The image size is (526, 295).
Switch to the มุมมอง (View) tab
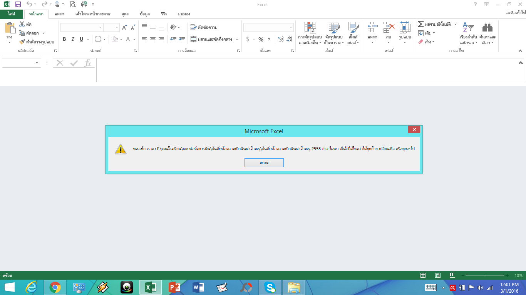point(184,14)
